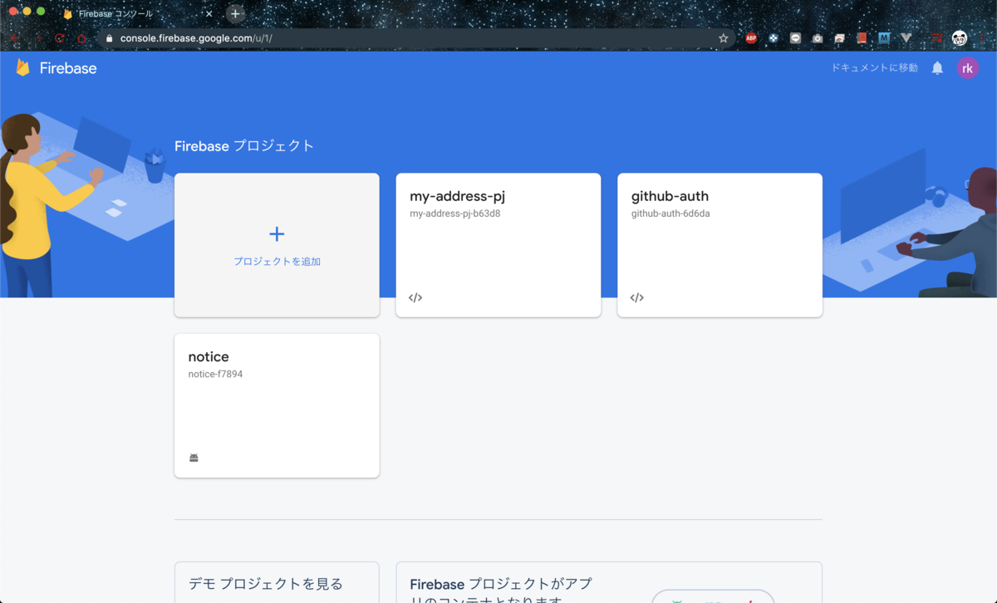Click the web code icon on github-auth card
This screenshot has height=603, width=997.
pos(637,297)
